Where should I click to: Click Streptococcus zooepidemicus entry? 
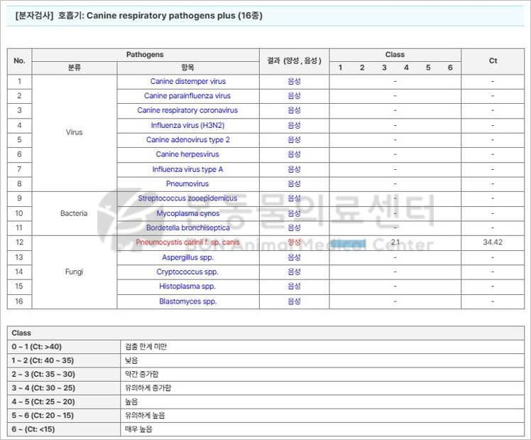187,198
